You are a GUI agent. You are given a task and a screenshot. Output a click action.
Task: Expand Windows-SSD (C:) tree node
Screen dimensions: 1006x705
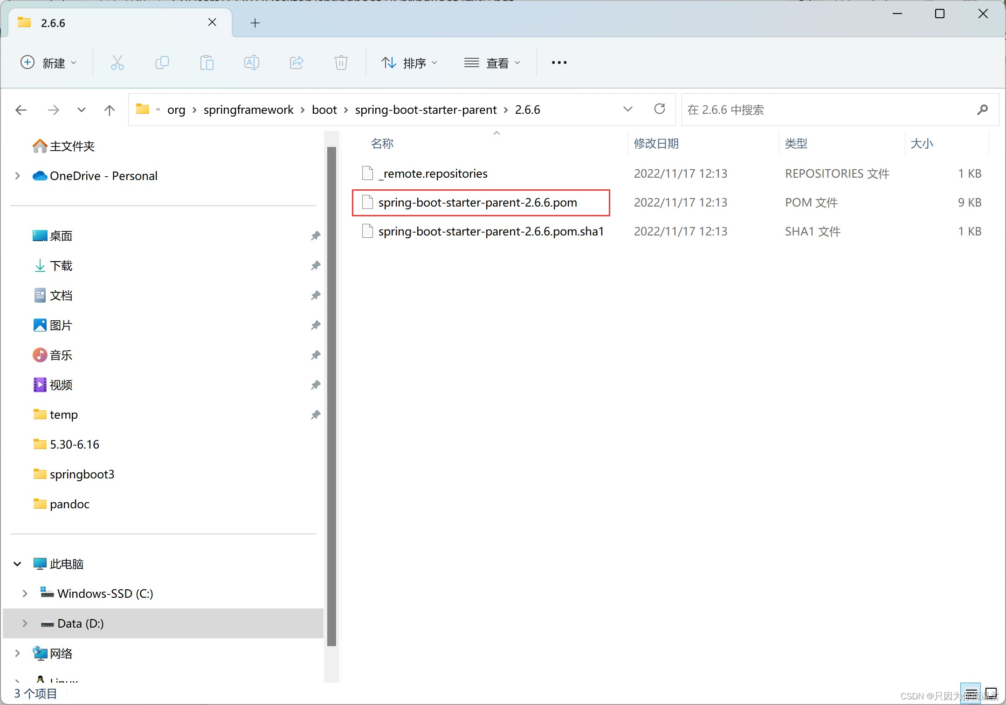(x=25, y=594)
